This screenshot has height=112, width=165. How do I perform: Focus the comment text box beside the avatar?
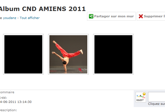click(x=156, y=97)
